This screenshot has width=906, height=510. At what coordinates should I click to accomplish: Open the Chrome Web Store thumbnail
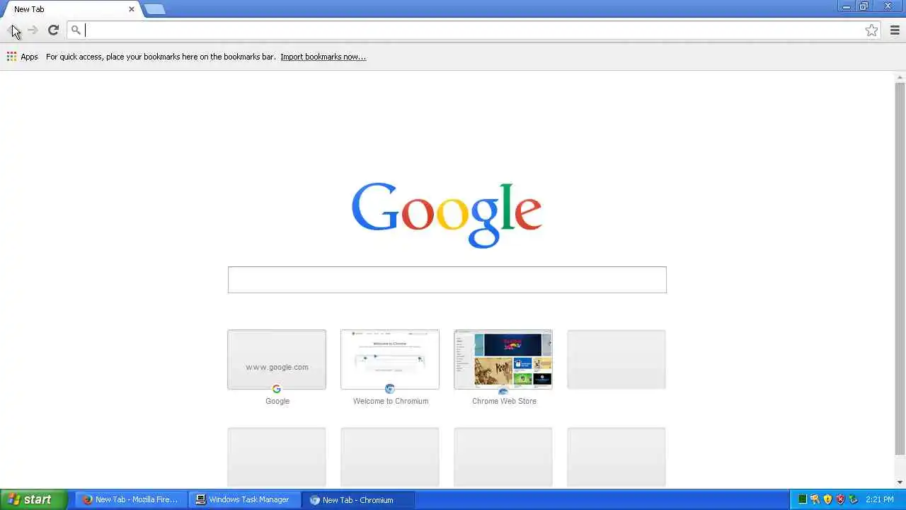click(503, 359)
